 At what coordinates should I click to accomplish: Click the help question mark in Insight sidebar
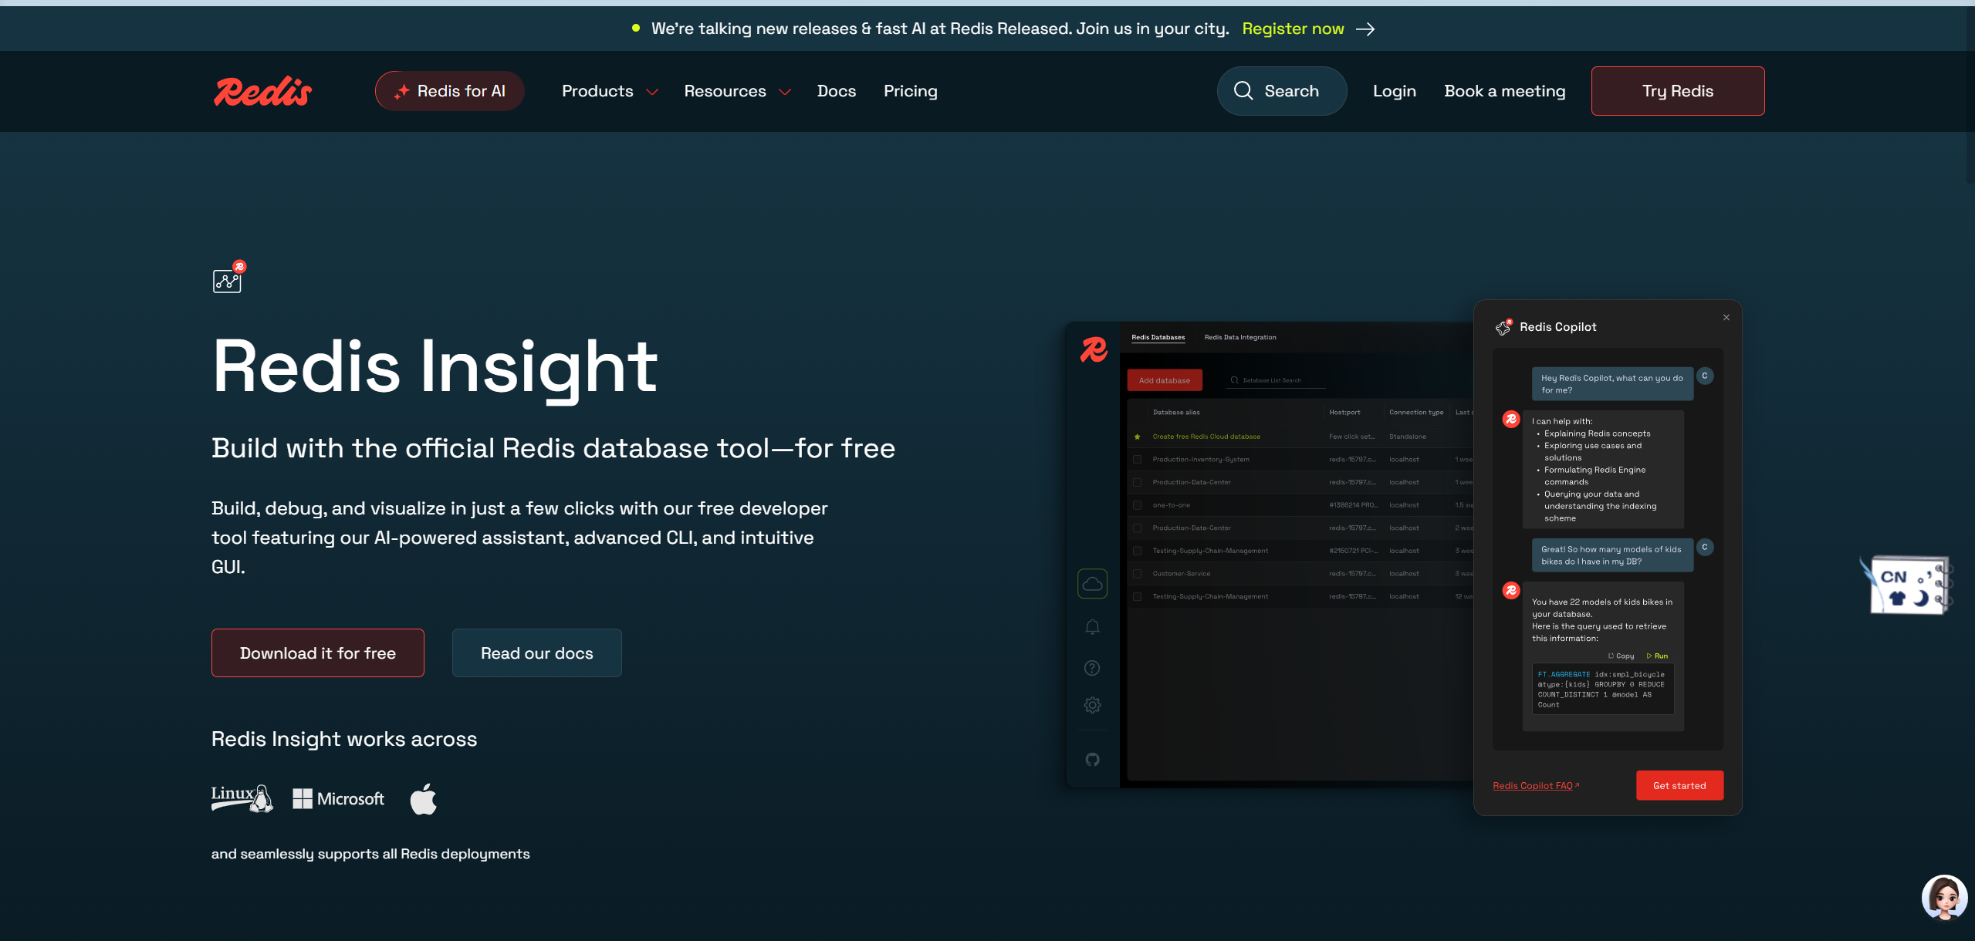1092,668
